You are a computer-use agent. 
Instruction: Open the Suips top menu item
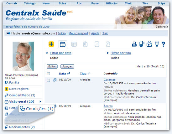click(x=161, y=3)
